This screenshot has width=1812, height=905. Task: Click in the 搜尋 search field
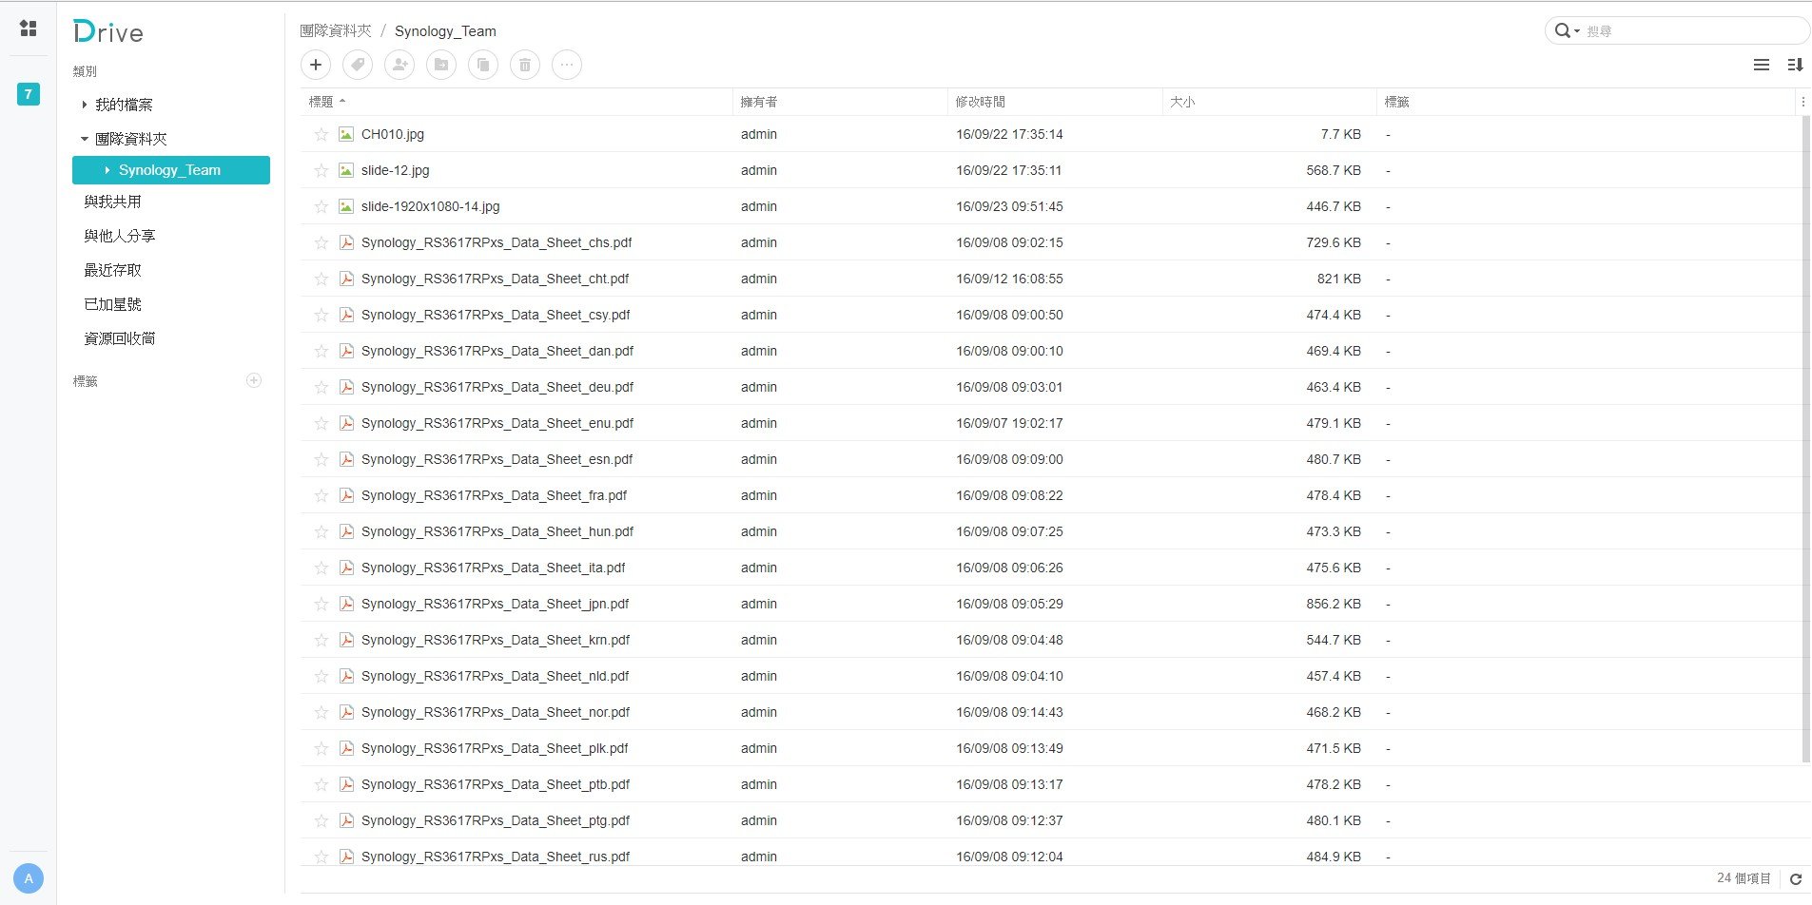point(1693,31)
